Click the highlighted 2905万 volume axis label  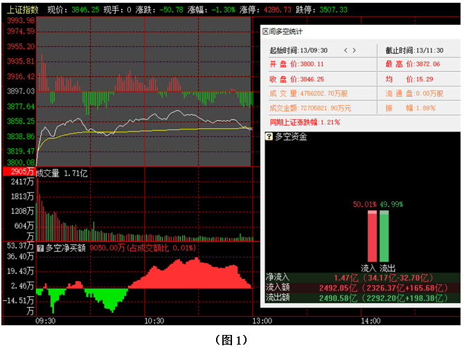pos(17,172)
